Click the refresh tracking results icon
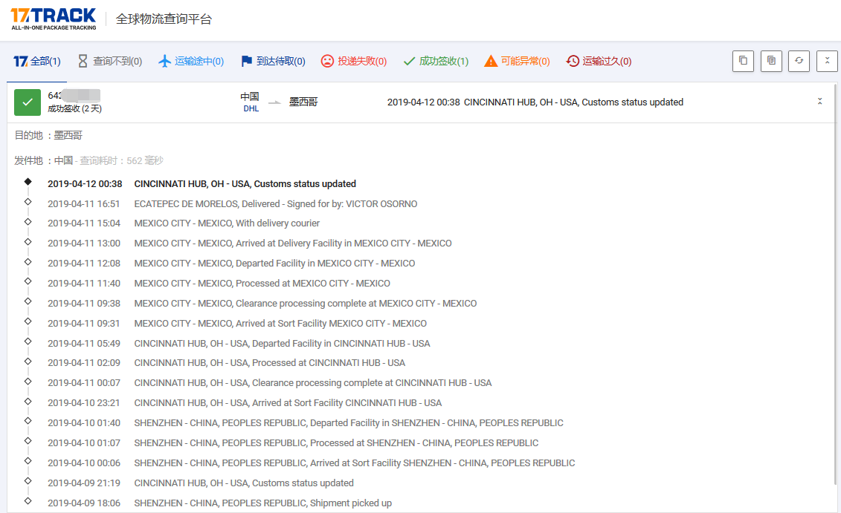 click(799, 61)
